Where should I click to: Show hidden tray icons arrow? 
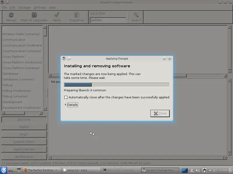(210, 170)
